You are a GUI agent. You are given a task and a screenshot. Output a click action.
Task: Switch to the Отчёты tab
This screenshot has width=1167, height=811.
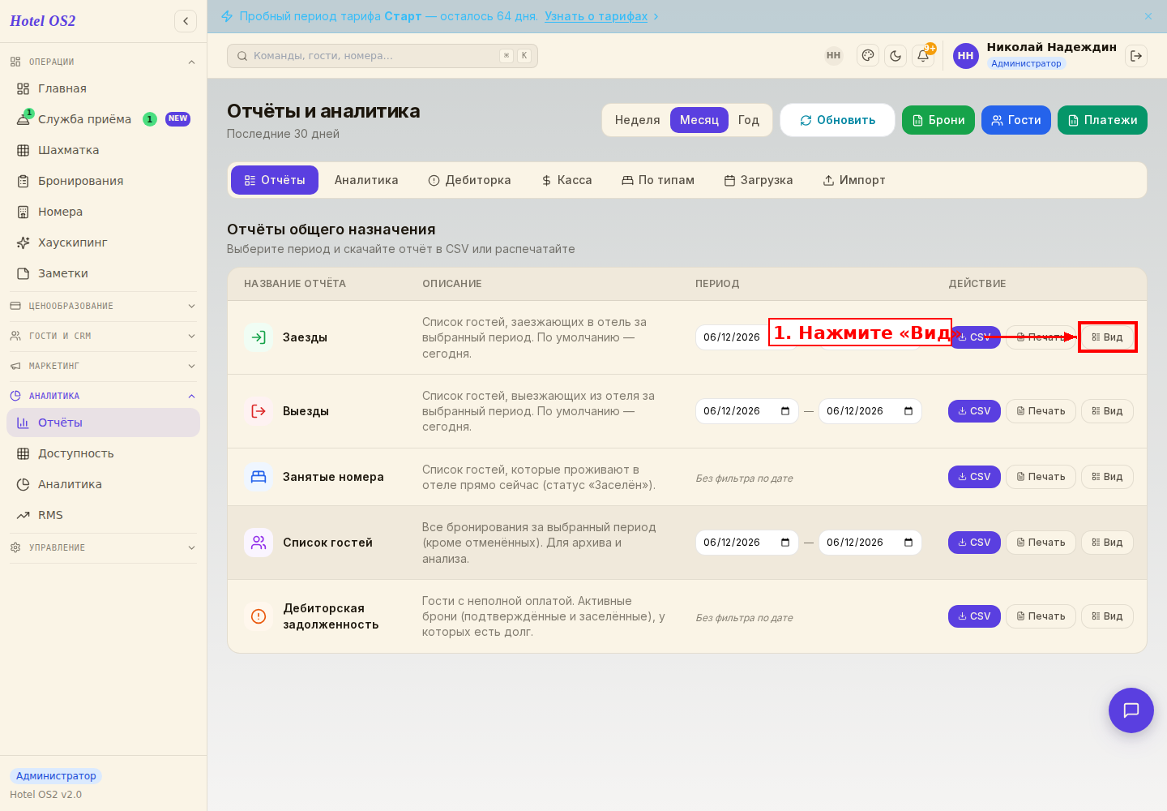[x=275, y=180]
